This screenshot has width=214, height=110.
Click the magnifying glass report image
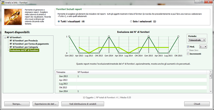tap(13, 17)
